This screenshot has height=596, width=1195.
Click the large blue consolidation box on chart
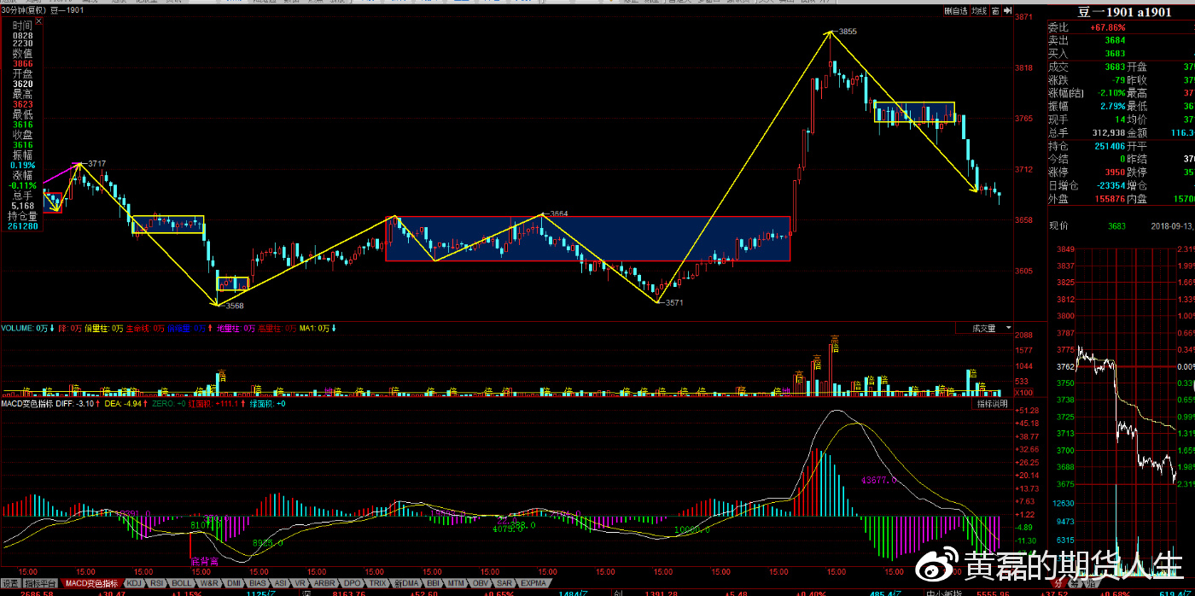[587, 238]
